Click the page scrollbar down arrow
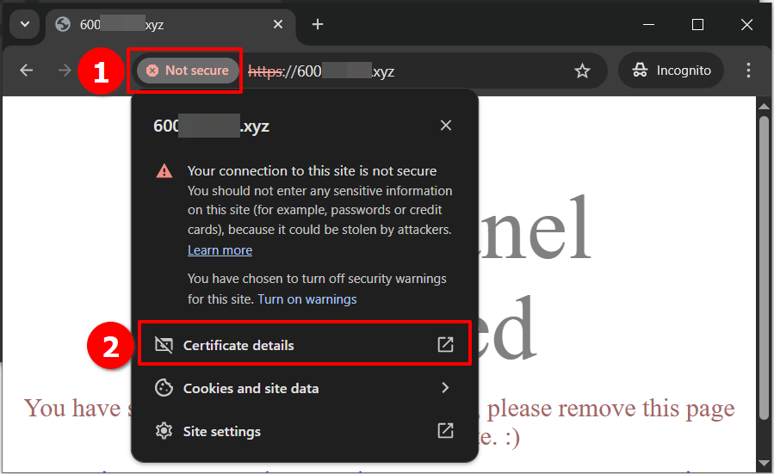774x474 pixels. (x=764, y=464)
